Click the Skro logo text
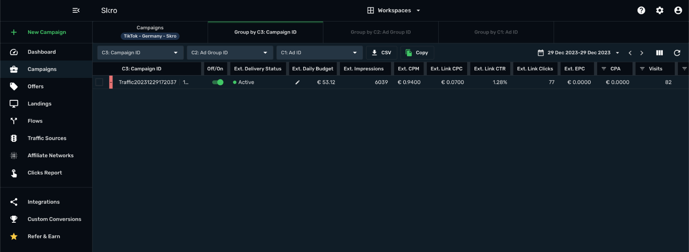 click(109, 10)
